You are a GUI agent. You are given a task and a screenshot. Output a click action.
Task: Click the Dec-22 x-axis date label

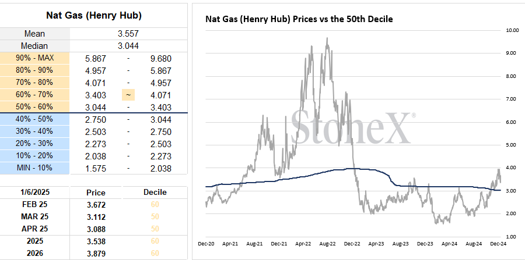click(352, 244)
